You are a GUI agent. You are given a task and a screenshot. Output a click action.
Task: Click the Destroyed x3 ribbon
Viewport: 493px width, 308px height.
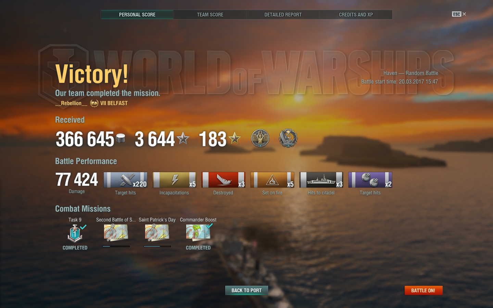(223, 180)
